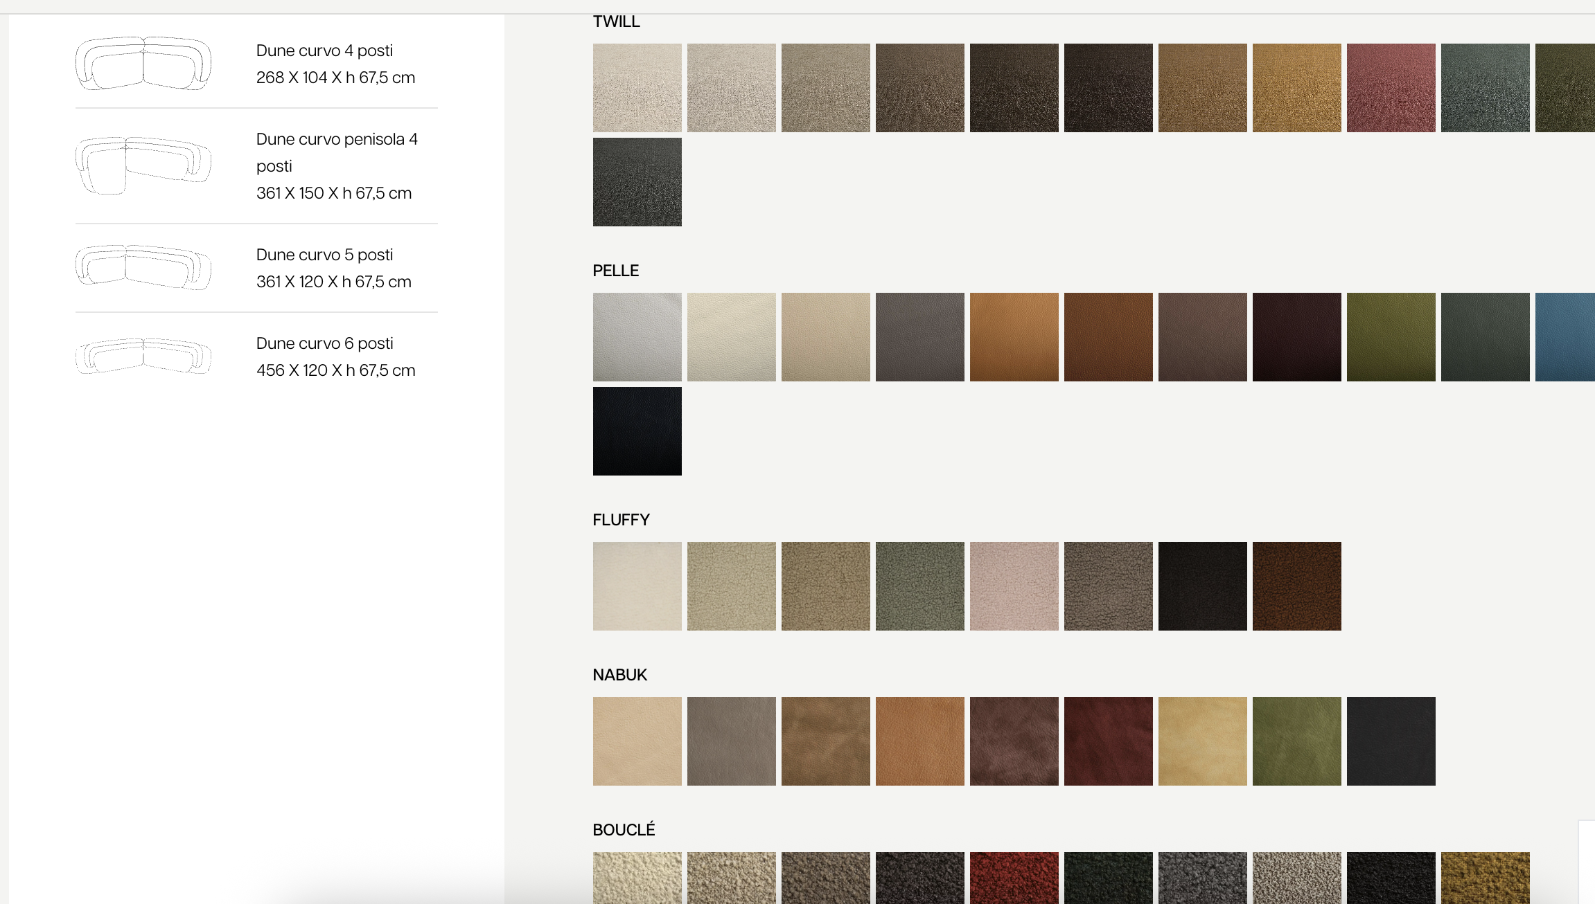This screenshot has width=1595, height=904.
Task: Click dimensions 268 X 104 X h 67,5 cm
Action: pyautogui.click(x=336, y=78)
